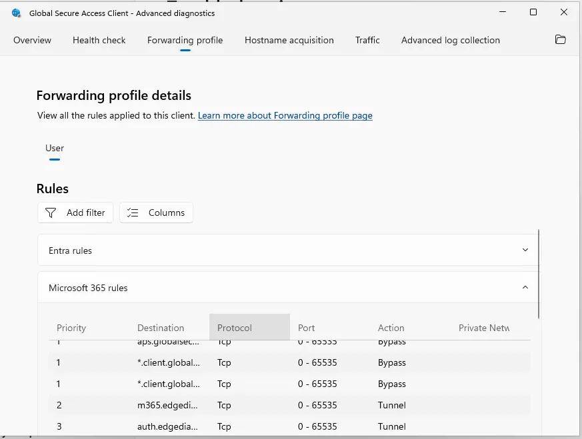
Task: Open the Traffic tab
Action: tap(367, 40)
